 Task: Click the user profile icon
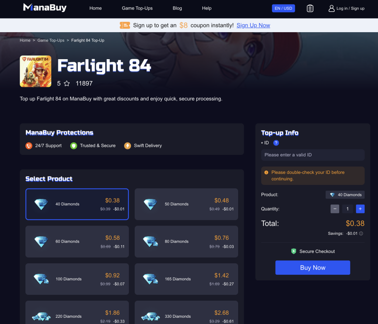coord(331,9)
